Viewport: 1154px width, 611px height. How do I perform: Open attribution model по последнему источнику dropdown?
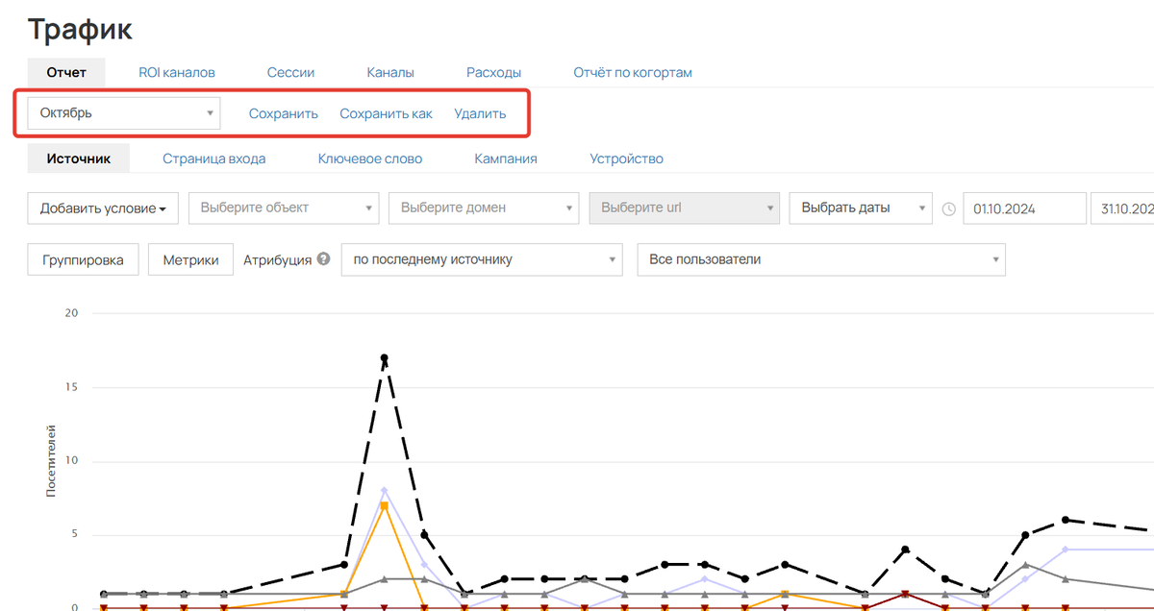[x=482, y=259]
